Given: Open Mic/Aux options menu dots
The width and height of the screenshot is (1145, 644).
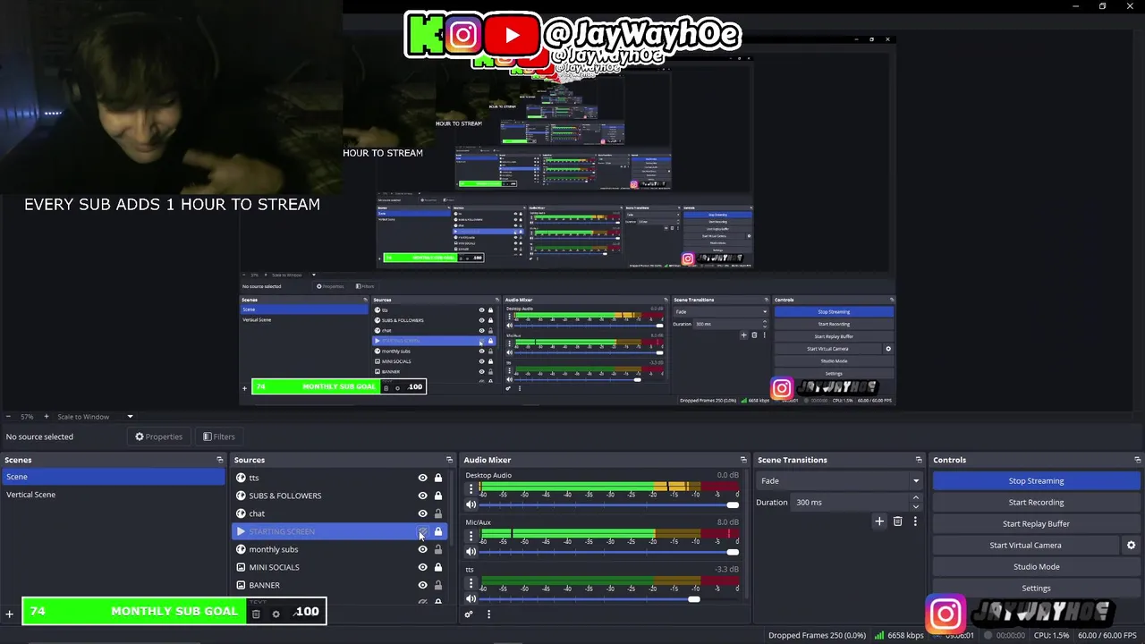Looking at the screenshot, I should 471,536.
